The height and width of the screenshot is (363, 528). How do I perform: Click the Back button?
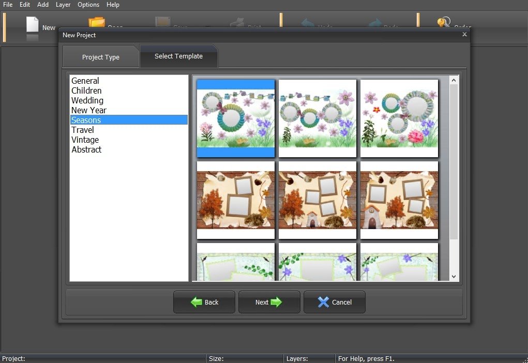[204, 302]
